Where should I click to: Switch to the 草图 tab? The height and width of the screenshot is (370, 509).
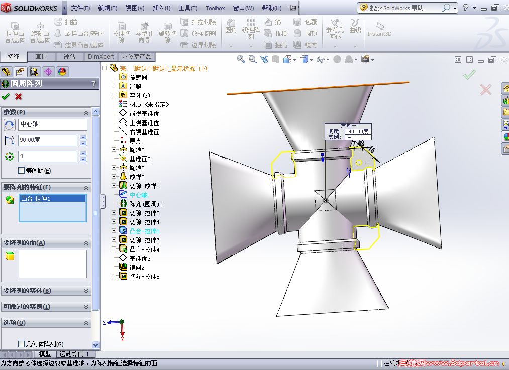pyautogui.click(x=42, y=56)
